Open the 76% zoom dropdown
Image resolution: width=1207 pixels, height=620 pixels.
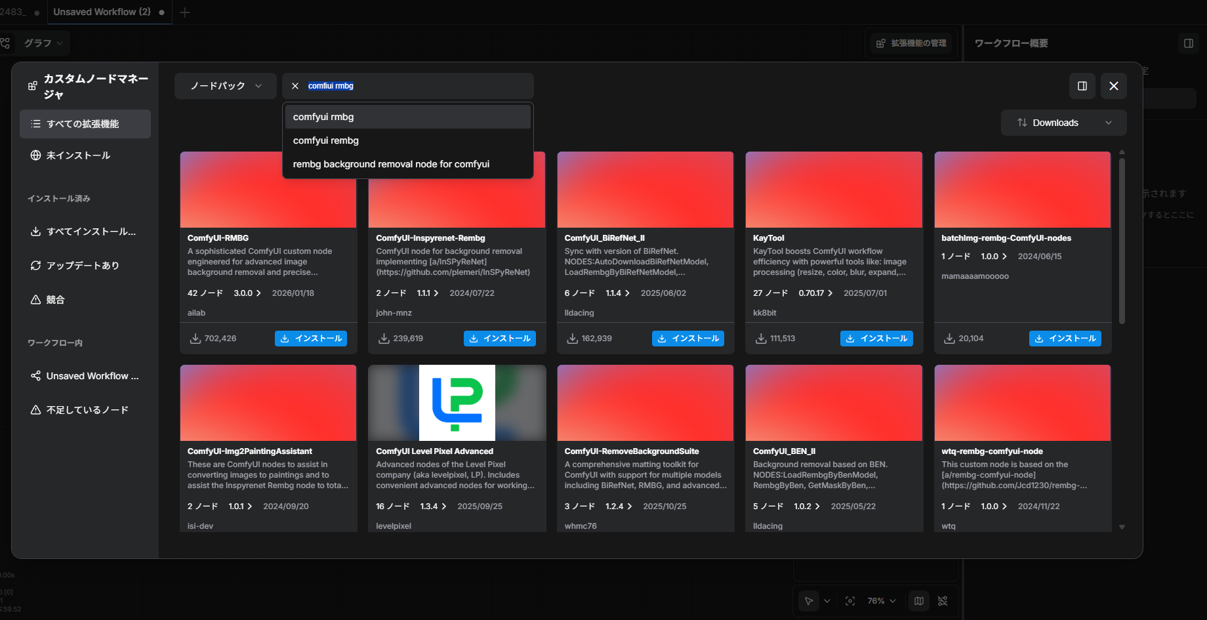(882, 601)
